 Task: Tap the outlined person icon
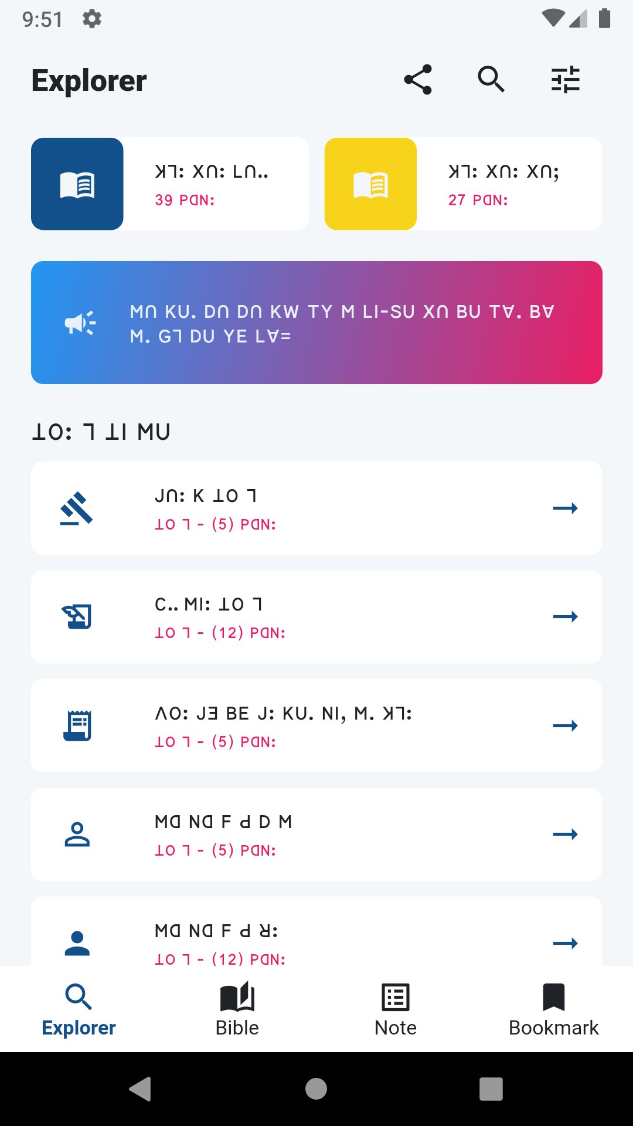tap(77, 834)
